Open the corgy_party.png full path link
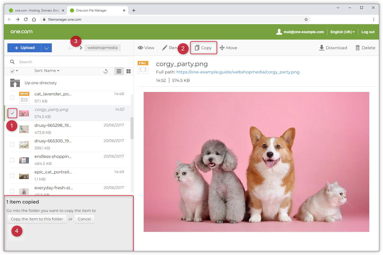 pyautogui.click(x=238, y=72)
